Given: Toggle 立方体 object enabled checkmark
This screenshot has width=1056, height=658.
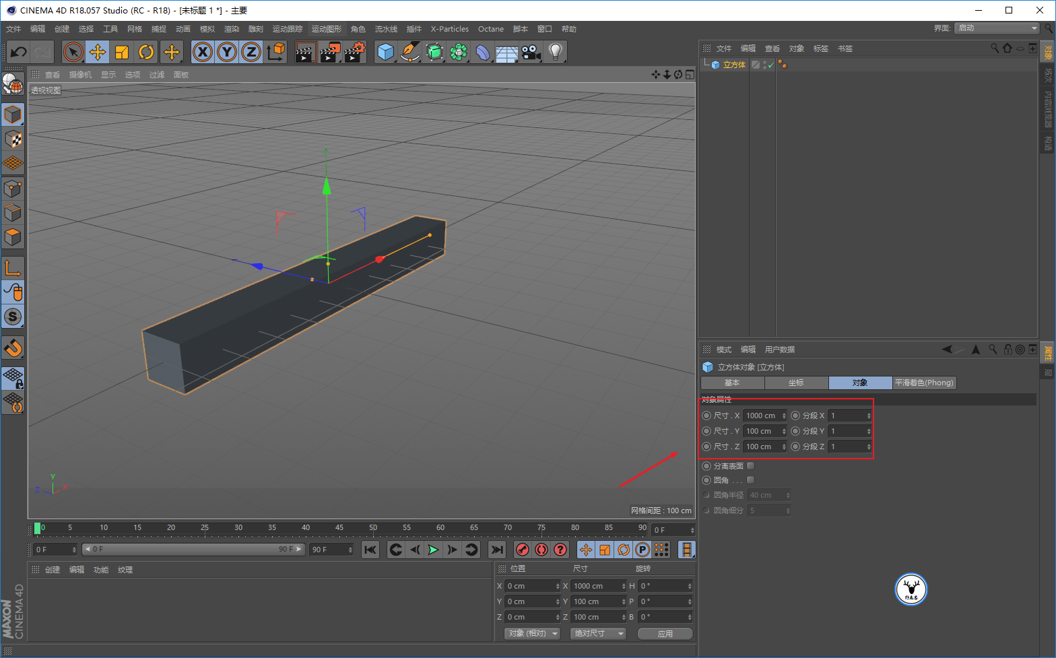Looking at the screenshot, I should [x=770, y=65].
